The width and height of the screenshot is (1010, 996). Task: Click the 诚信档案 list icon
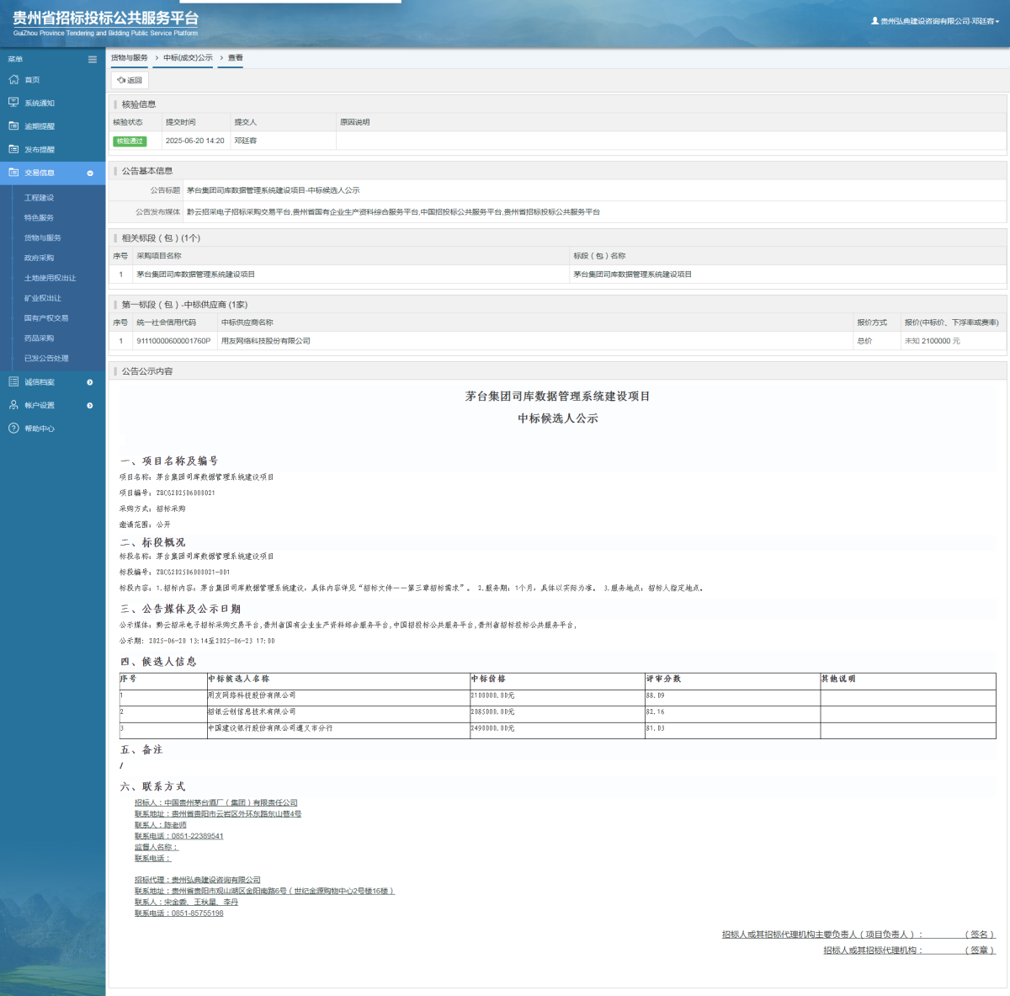click(x=13, y=381)
